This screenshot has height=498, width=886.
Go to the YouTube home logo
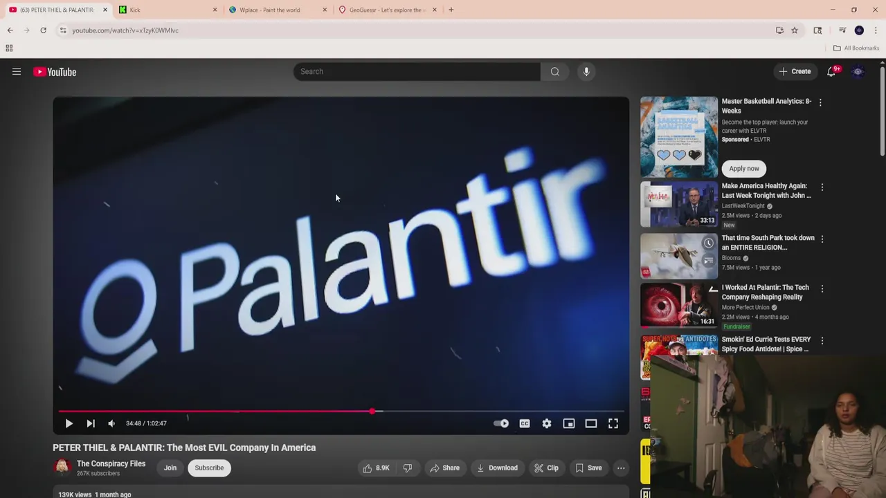[55, 72]
